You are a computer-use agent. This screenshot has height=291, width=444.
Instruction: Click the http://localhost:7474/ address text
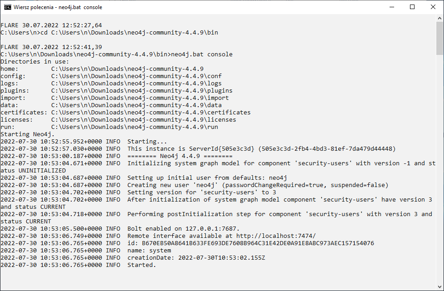click(x=276, y=236)
